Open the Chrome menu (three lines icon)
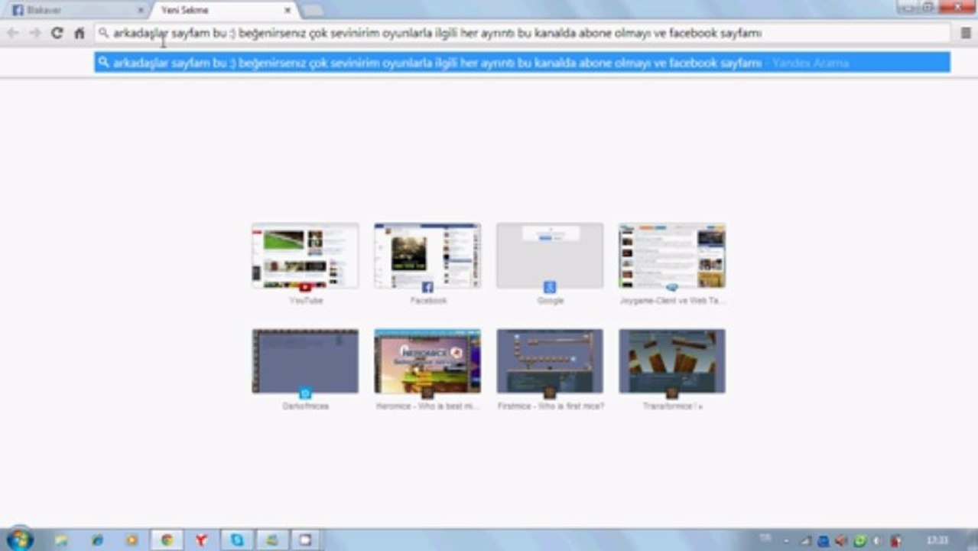The width and height of the screenshot is (978, 551). tap(966, 33)
